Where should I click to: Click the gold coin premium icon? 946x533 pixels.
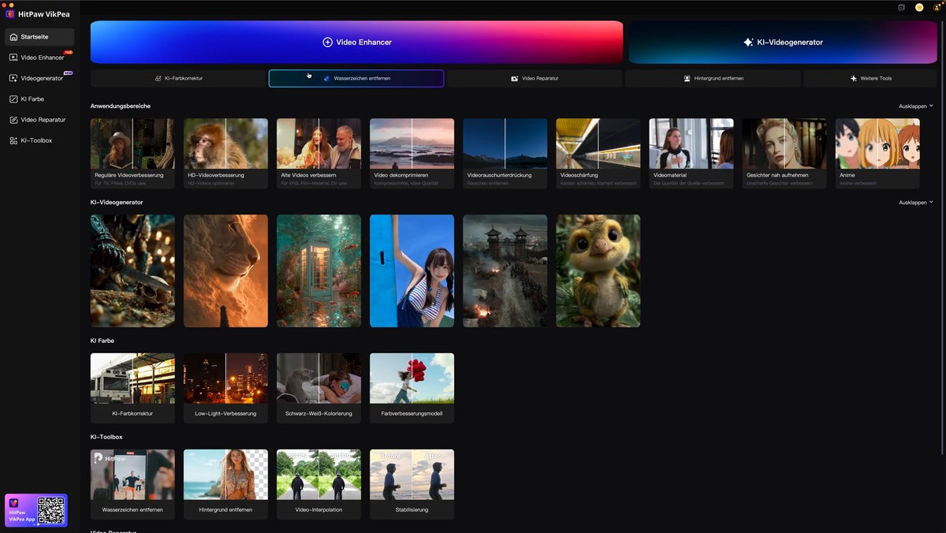pos(919,7)
